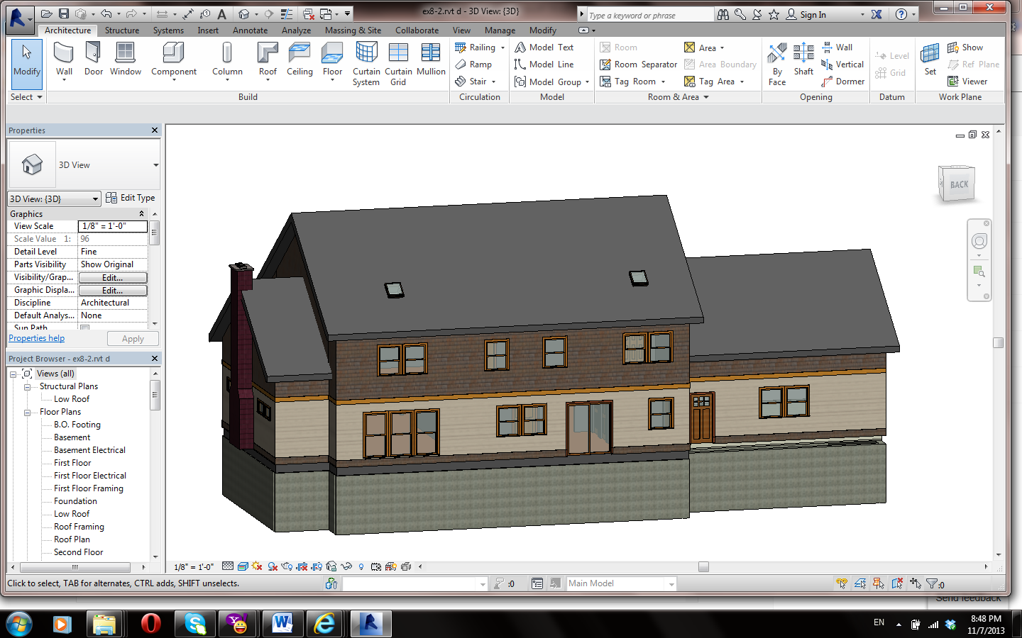This screenshot has height=638, width=1022.
Task: Reveal hidden elements with the lightbulb icon
Action: (361, 566)
